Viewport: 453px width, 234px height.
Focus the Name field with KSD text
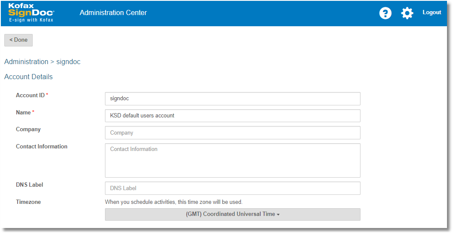232,116
